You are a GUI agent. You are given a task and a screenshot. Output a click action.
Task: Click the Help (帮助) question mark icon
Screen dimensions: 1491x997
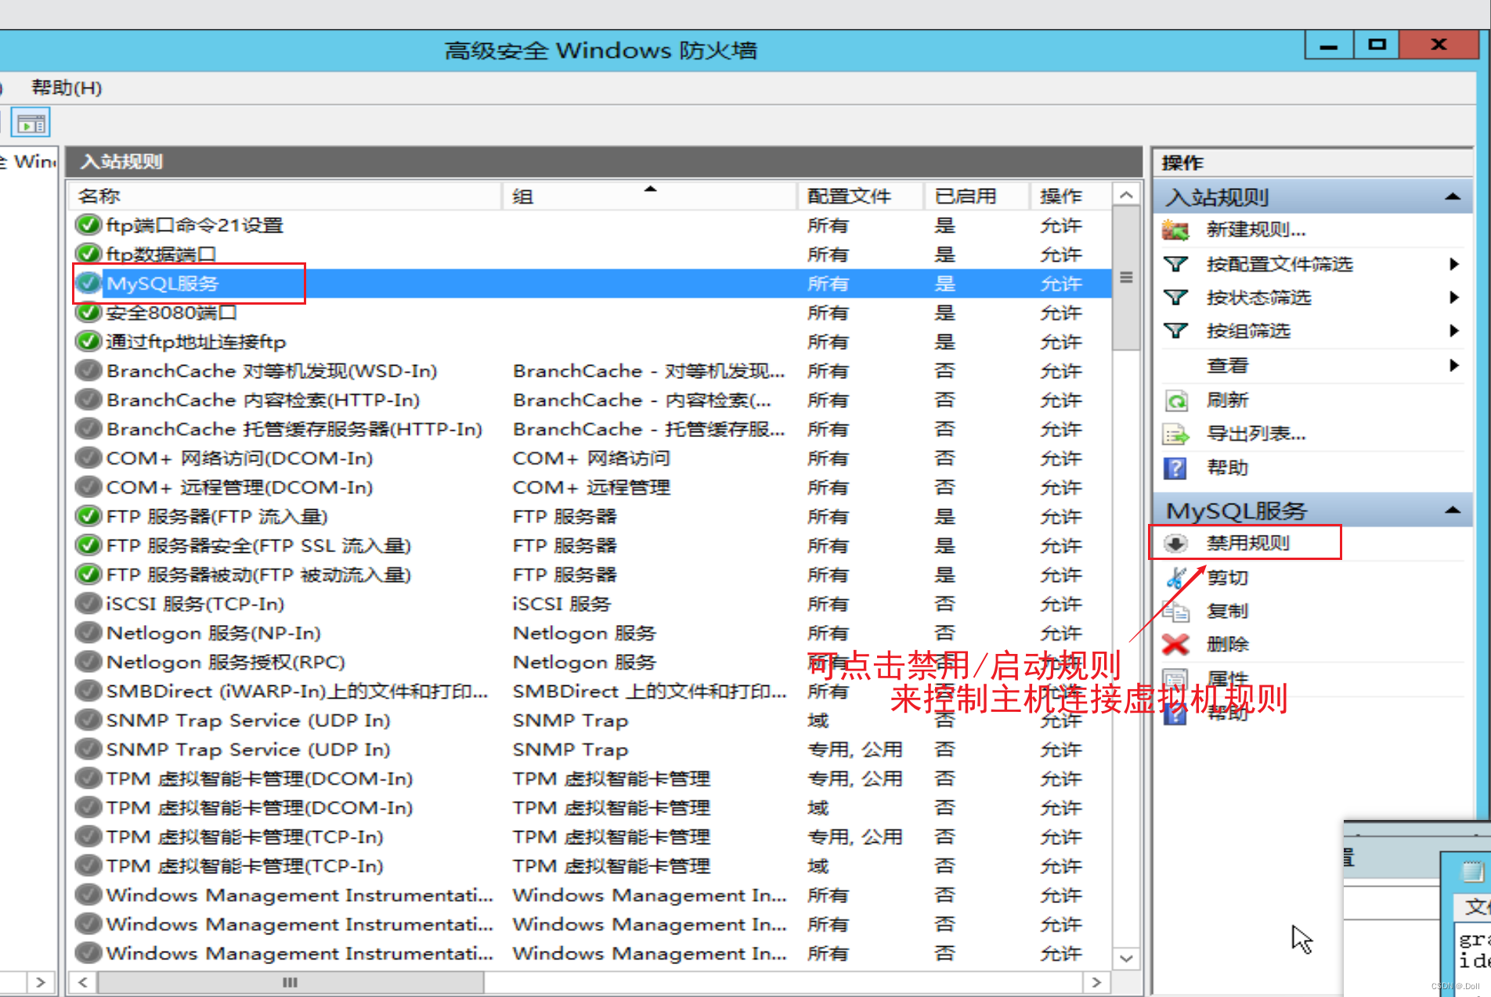tap(1176, 468)
